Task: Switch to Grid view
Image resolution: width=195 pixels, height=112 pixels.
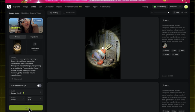Action: 184,13
